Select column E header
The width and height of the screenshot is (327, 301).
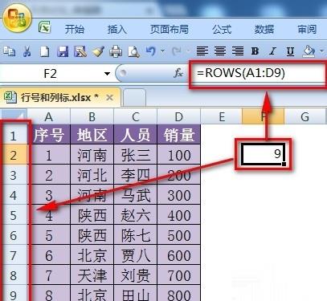(222, 116)
